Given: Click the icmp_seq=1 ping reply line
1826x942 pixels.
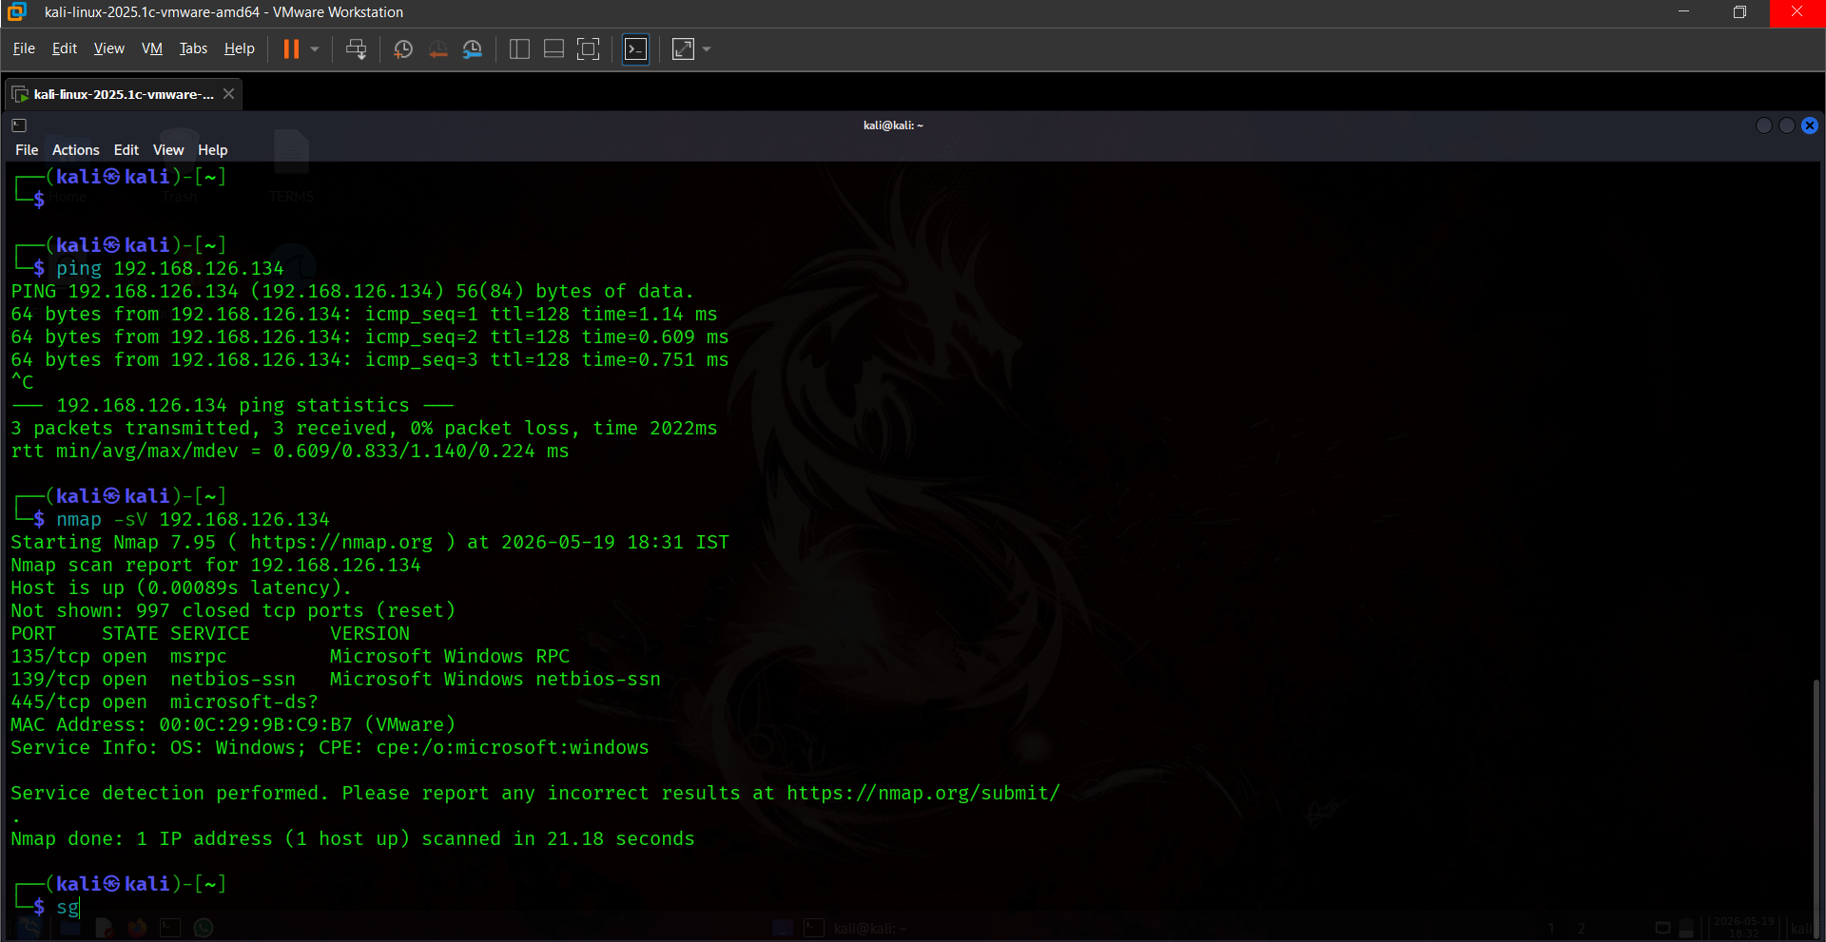Looking at the screenshot, I should [364, 315].
